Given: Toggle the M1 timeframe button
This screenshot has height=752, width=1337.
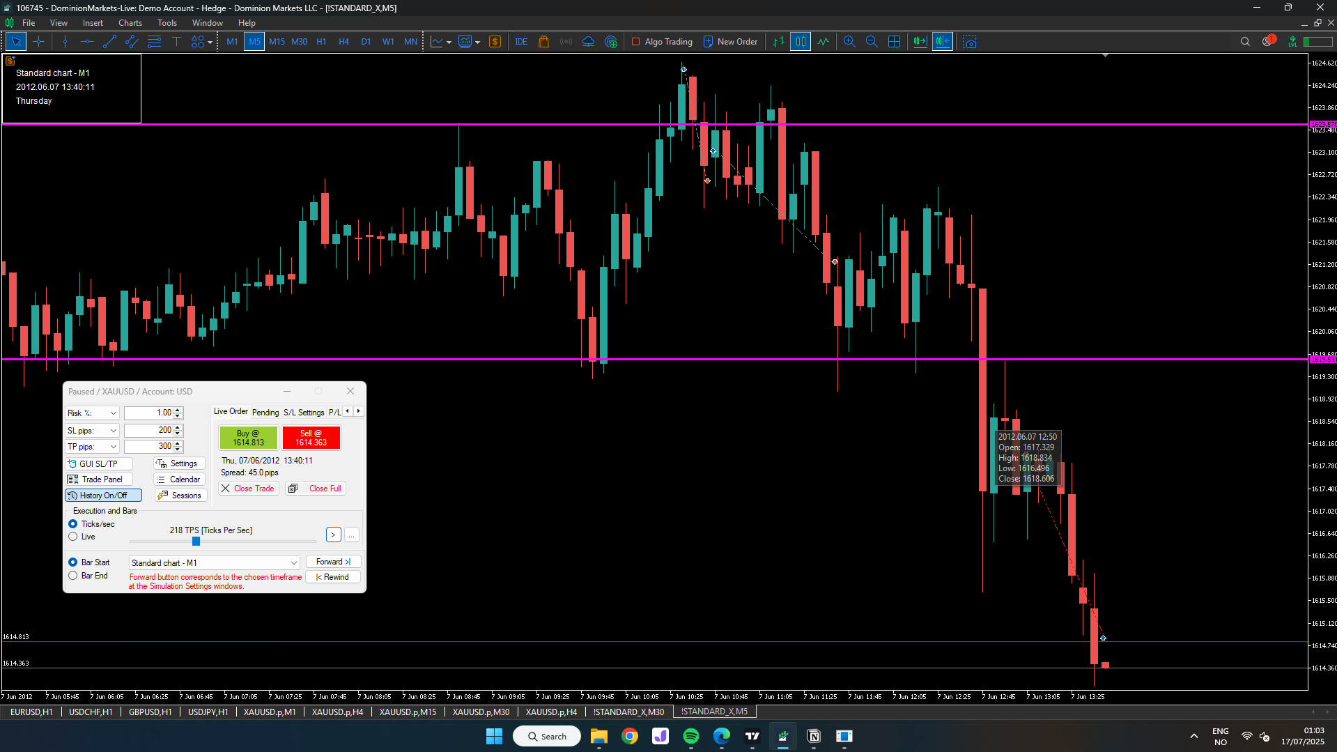Looking at the screenshot, I should (x=232, y=42).
